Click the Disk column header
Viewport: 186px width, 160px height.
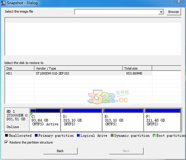tap(19, 68)
